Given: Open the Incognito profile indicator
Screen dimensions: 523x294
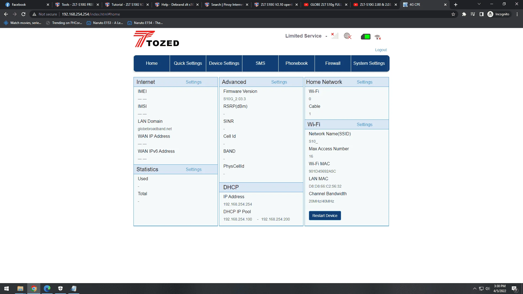Looking at the screenshot, I should pyautogui.click(x=498, y=14).
